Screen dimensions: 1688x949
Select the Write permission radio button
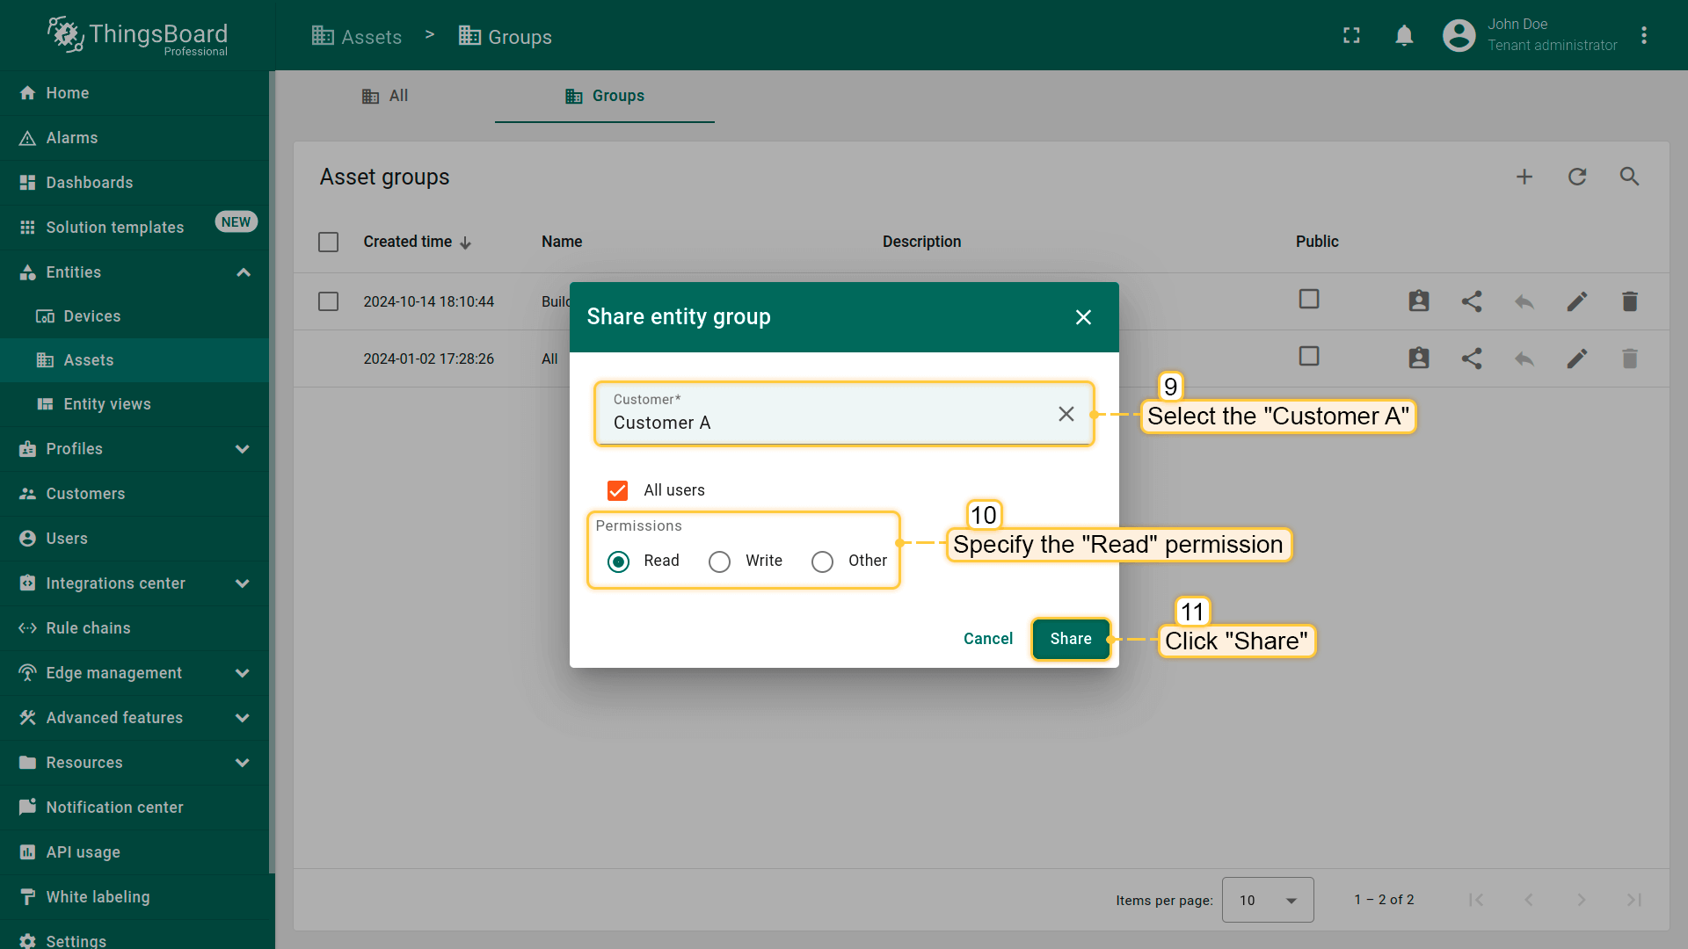719,561
